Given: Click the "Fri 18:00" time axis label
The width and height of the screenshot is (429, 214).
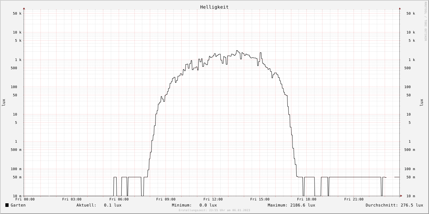Looking at the screenshot, I should click(307, 199).
